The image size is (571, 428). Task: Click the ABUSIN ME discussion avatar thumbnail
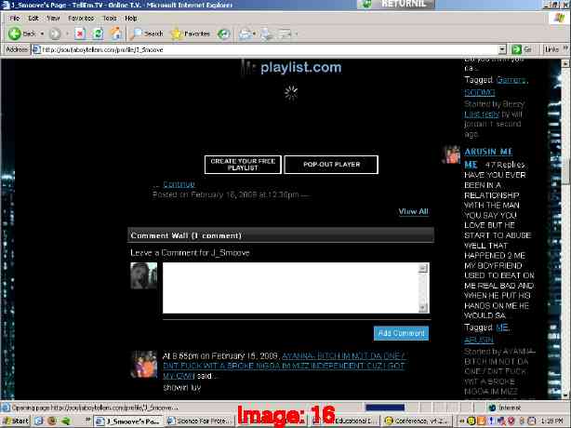click(451, 154)
